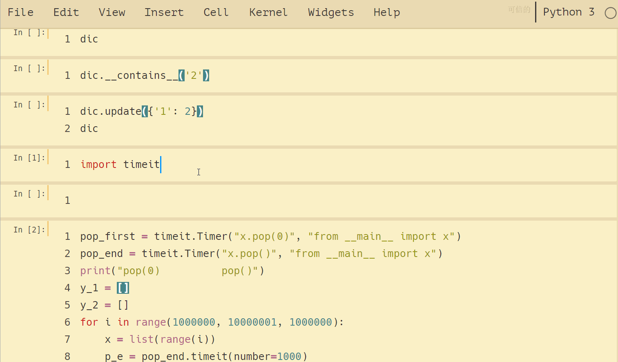Screen dimensions: 618x362
Task: Open the Cell menu
Action: point(216,12)
